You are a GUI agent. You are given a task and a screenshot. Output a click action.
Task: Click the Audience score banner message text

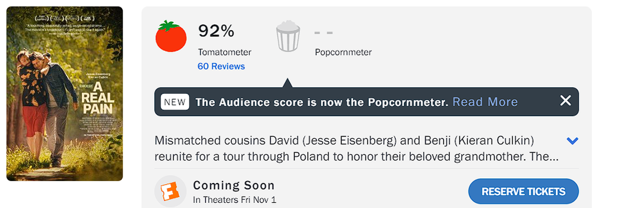(x=321, y=102)
